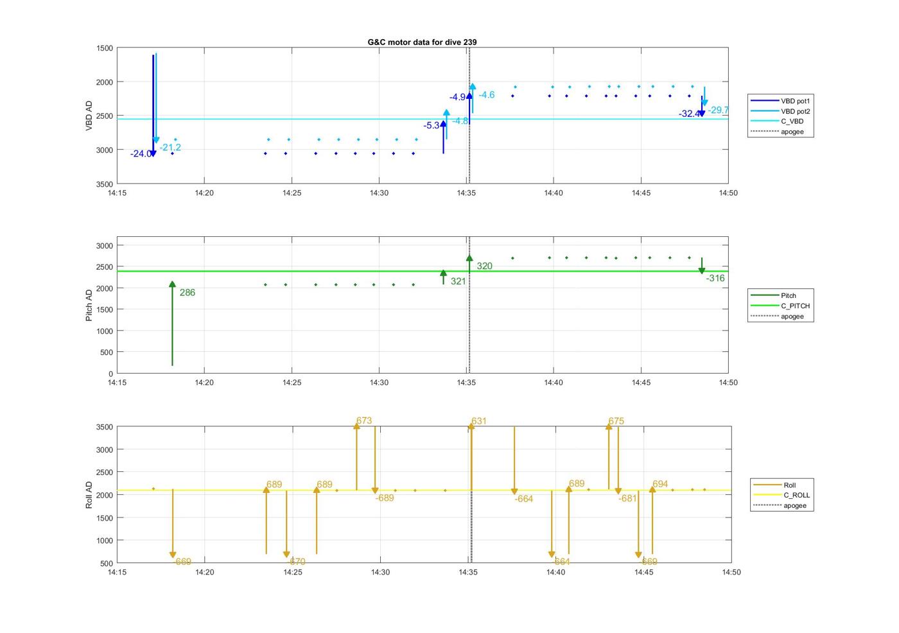Click the "-4.6" VBD data label
The image size is (899, 633).
click(486, 95)
